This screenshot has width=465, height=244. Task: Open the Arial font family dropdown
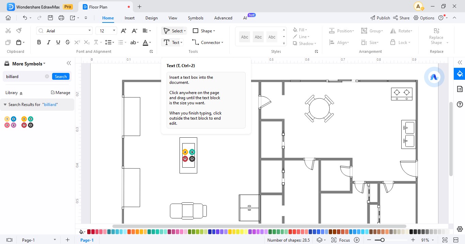(90, 31)
